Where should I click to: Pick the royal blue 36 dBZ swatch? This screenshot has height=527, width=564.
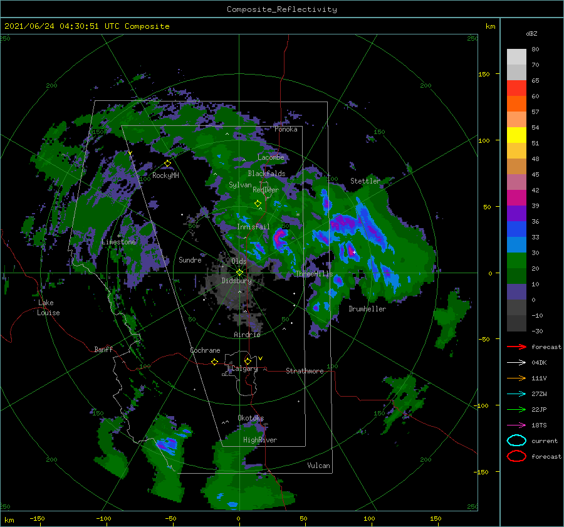(x=516, y=229)
